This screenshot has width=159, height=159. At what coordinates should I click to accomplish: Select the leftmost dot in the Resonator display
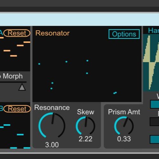(x=39, y=64)
